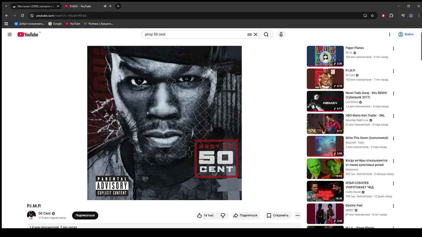
Task: Reload the current page
Action: click(22, 15)
